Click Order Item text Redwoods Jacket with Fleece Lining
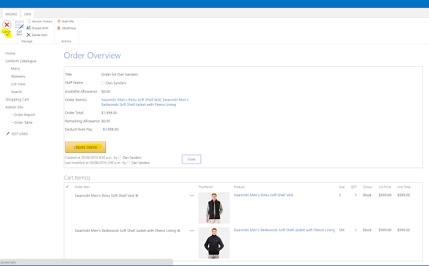Image resolution: width=429 pixels, height=266 pixels. tap(125, 230)
